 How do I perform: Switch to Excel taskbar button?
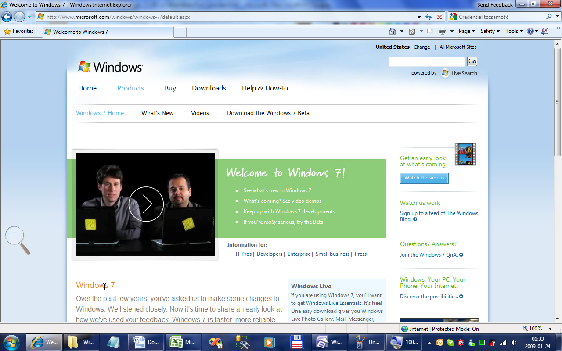pos(184,342)
